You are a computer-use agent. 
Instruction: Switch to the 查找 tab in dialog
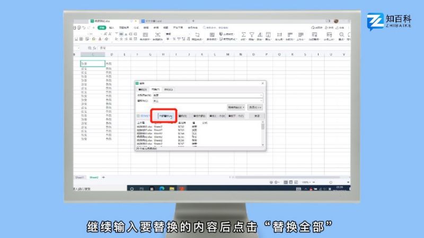[x=142, y=89]
